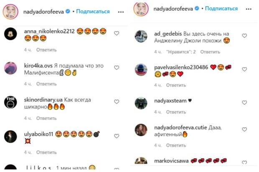Viewport: 259px width, 172px height.
Task: Like the kiro4ka.ovs comment about Малифисента
Action: (x=117, y=67)
